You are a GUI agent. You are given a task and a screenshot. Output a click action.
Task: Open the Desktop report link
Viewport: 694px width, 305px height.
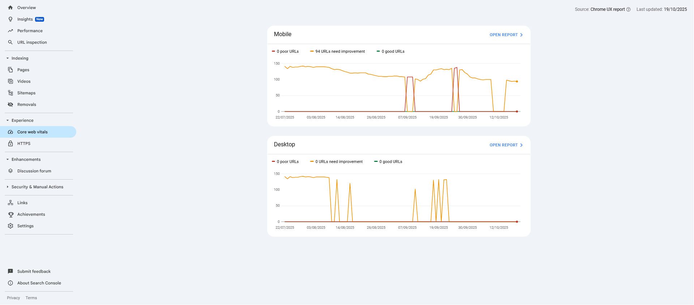tap(506, 145)
